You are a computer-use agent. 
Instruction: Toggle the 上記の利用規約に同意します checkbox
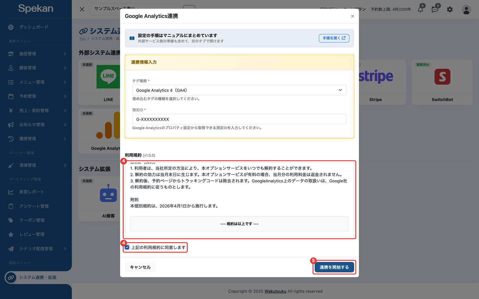(127, 247)
